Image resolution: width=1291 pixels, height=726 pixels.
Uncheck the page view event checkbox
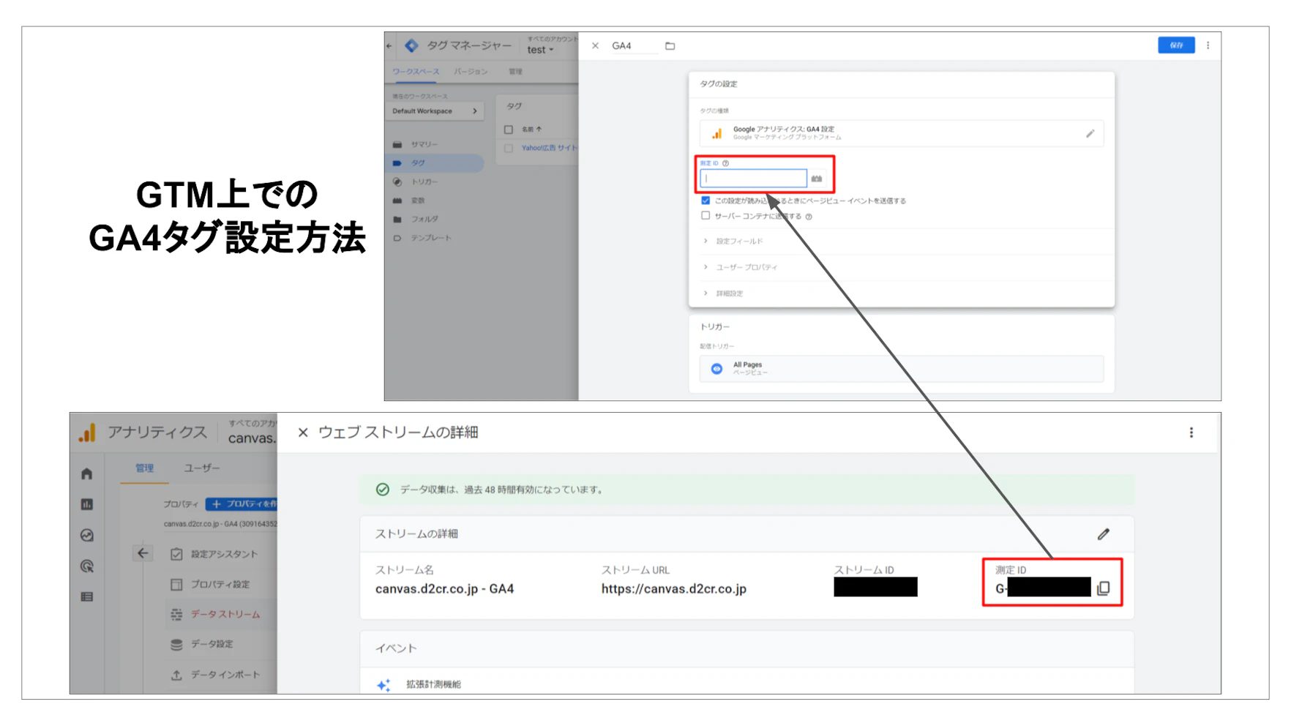[x=706, y=201]
